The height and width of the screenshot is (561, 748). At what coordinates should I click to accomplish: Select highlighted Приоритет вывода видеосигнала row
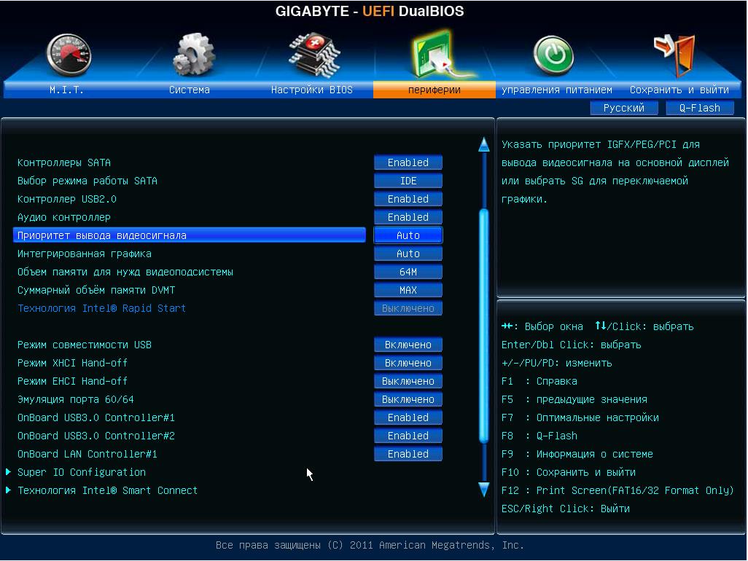[x=190, y=235]
